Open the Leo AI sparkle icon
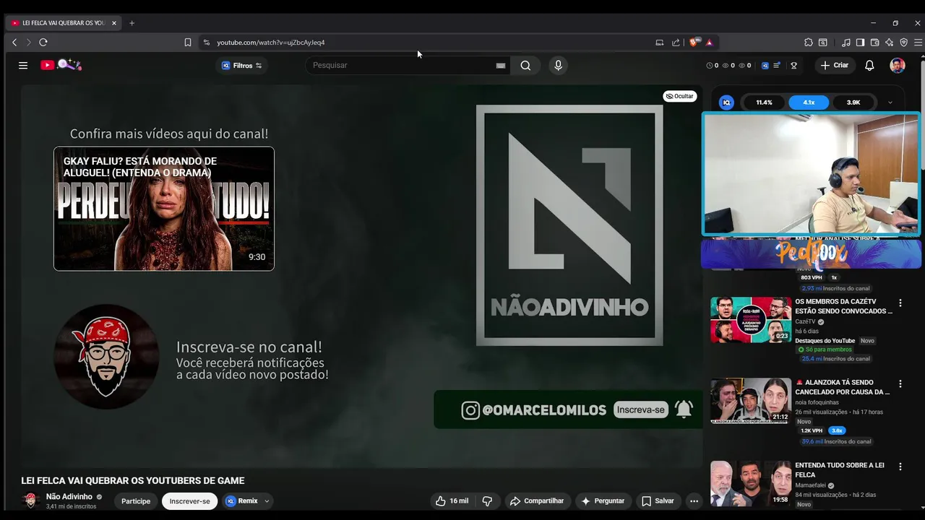 (889, 43)
